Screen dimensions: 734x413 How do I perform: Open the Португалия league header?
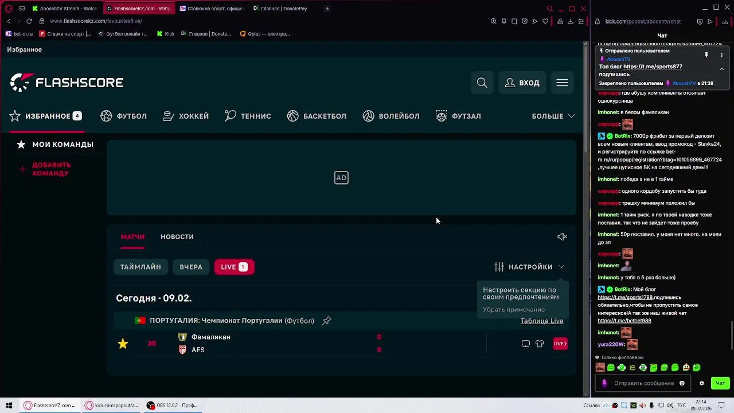[x=232, y=321]
